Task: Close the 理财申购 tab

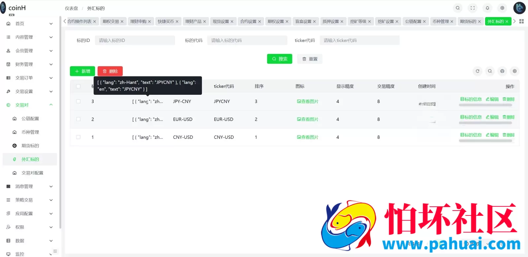Action: pos(149,22)
